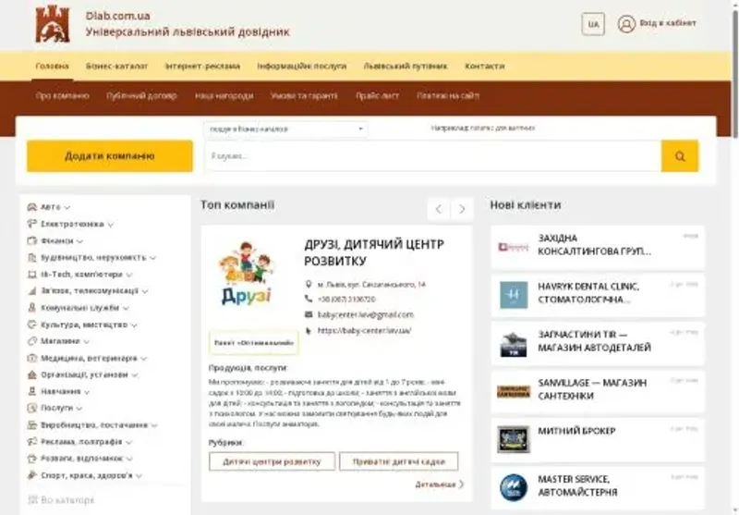The image size is (739, 515).
Task: Click the magnifier search button
Action: coord(680,156)
